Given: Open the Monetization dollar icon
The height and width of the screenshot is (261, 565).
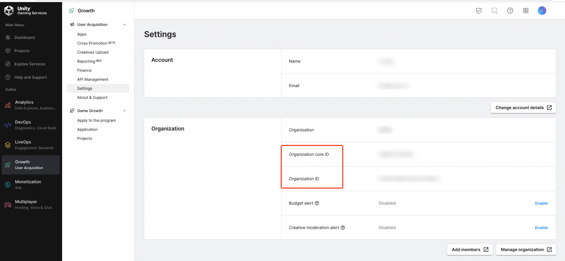Looking at the screenshot, I should 8,185.
